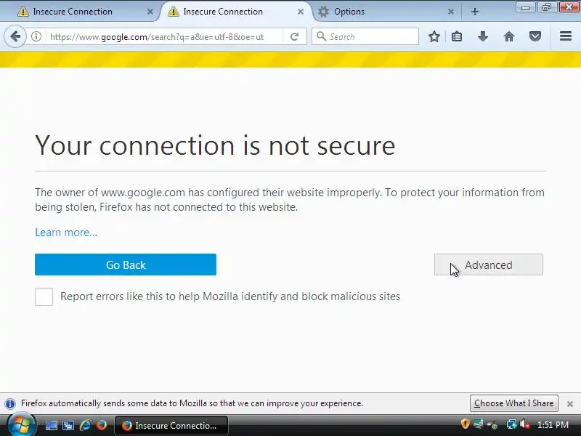The height and width of the screenshot is (436, 581).
Task: Show bookmarks list icon
Action: (457, 36)
